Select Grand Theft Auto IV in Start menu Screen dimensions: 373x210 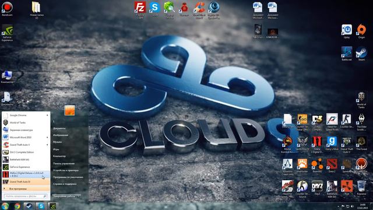click(x=26, y=181)
